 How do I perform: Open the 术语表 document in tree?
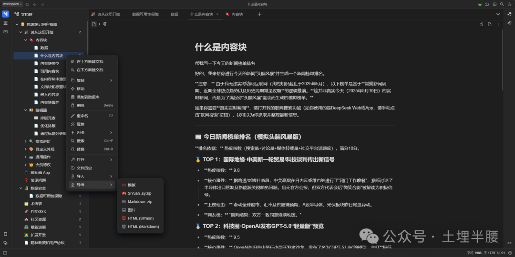(49, 204)
